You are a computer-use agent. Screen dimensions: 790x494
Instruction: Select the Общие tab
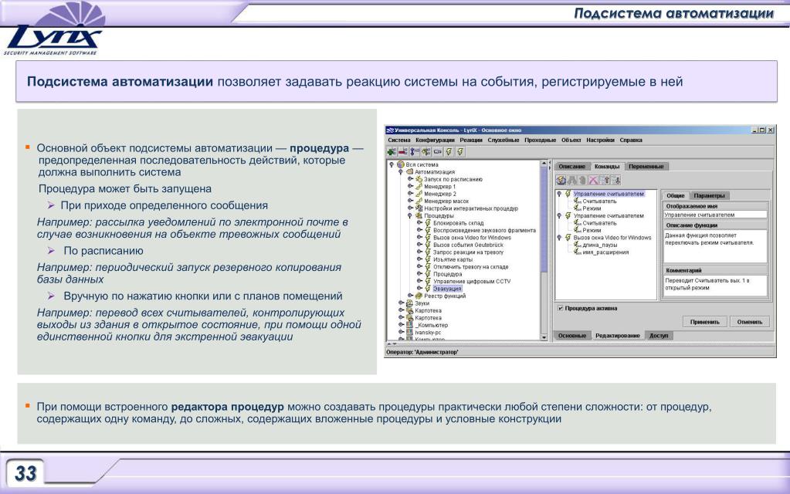click(x=675, y=195)
